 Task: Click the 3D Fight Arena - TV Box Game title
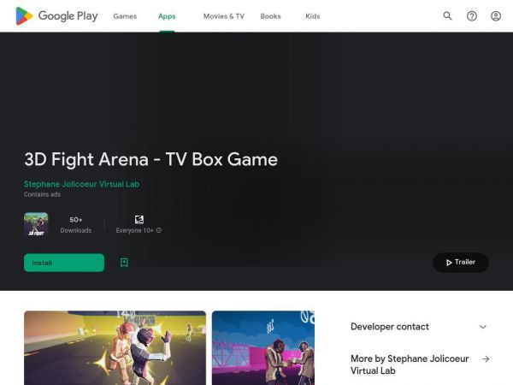coord(150,159)
